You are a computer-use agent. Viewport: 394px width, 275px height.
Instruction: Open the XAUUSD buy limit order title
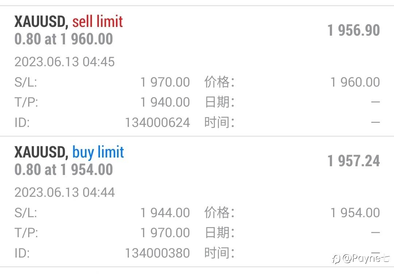(x=41, y=152)
